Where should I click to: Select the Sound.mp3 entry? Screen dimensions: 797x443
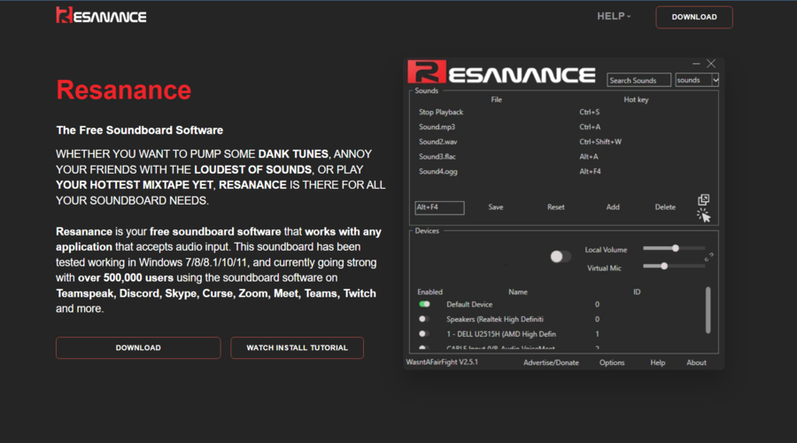437,127
